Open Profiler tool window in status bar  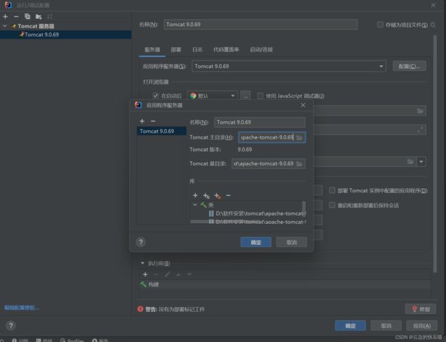(x=72, y=340)
